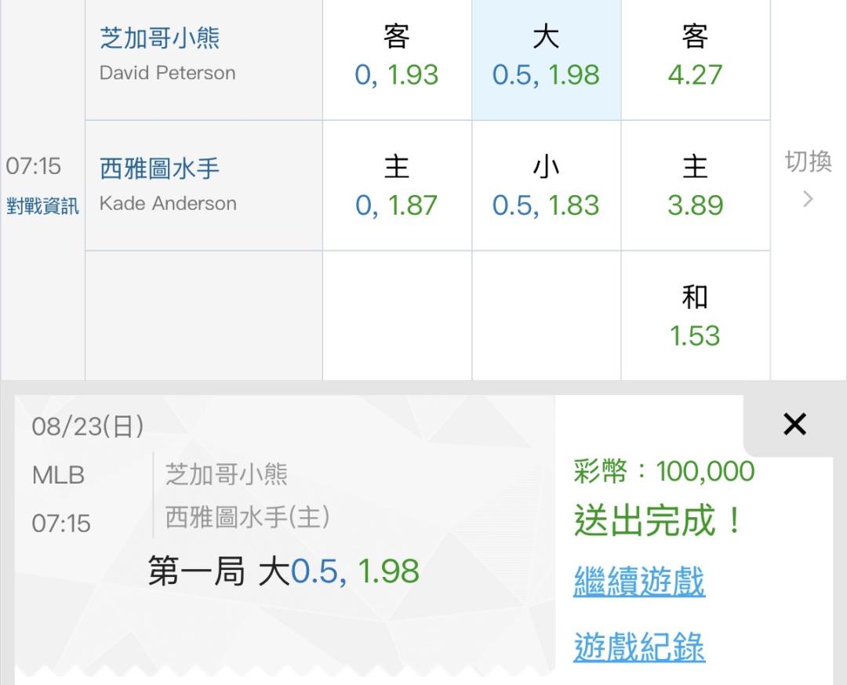Select 小 0.5, 1.83 under odds

tap(546, 186)
